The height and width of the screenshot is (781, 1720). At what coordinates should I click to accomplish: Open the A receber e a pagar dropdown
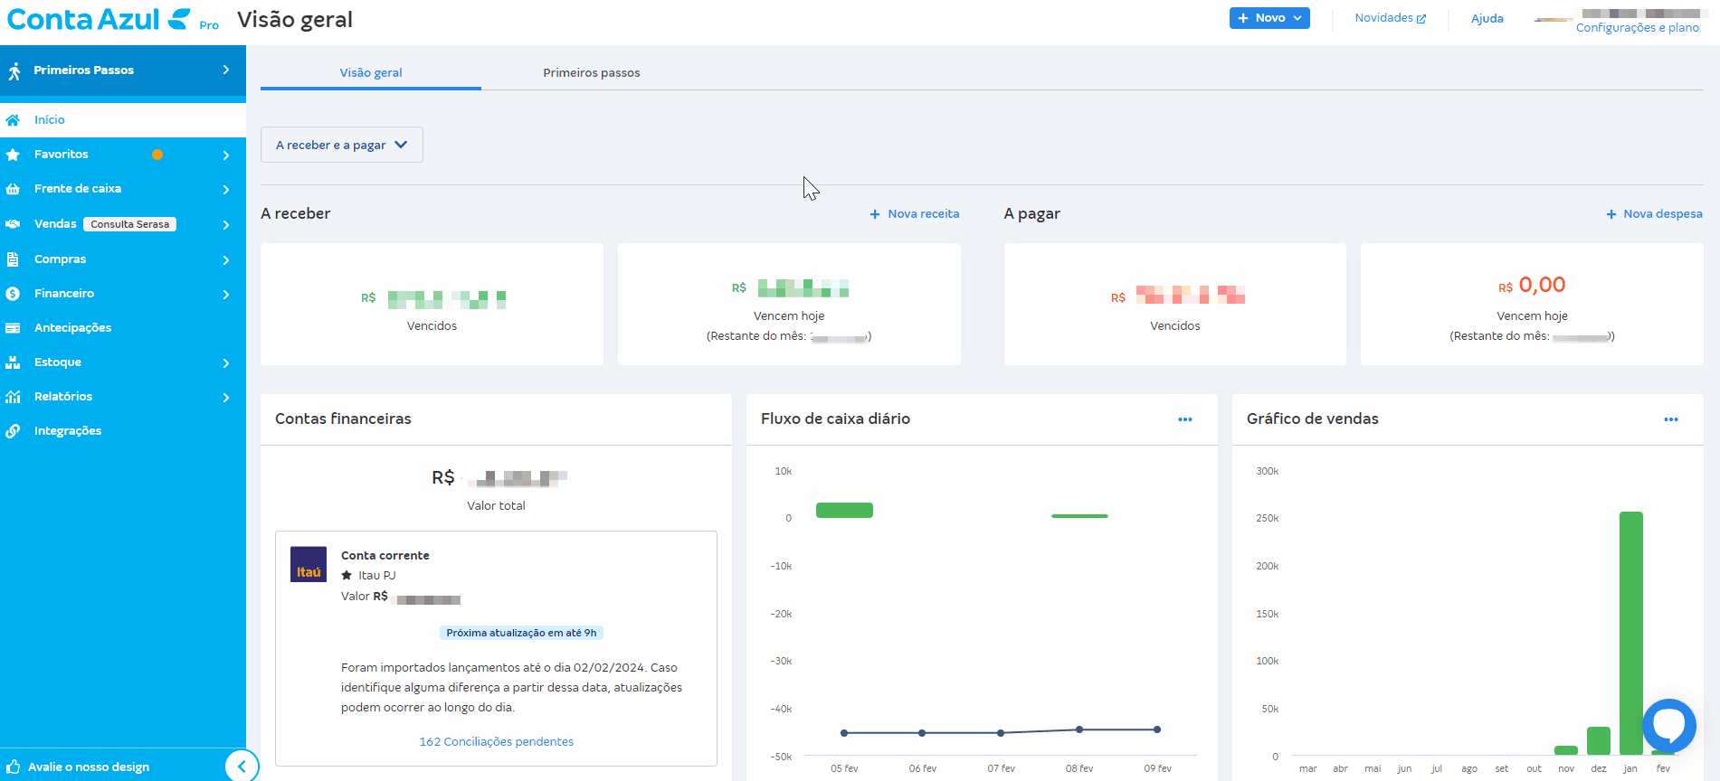click(x=342, y=145)
